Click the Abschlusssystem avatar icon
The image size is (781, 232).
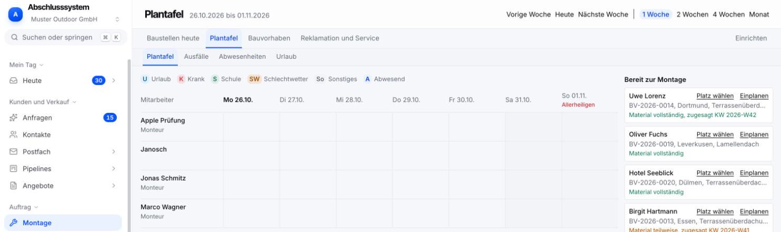pyautogui.click(x=15, y=14)
